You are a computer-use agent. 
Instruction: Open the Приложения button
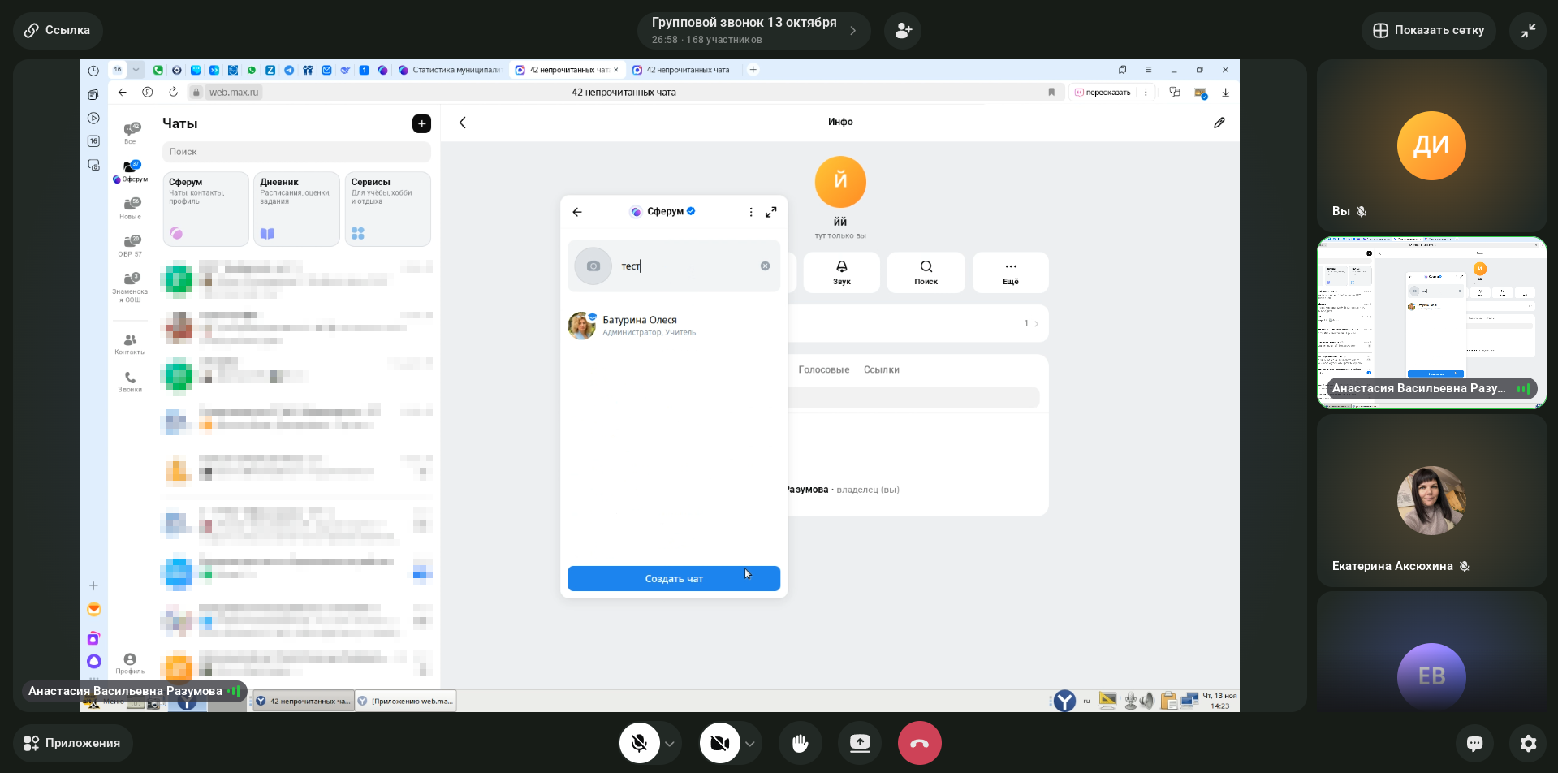[72, 743]
